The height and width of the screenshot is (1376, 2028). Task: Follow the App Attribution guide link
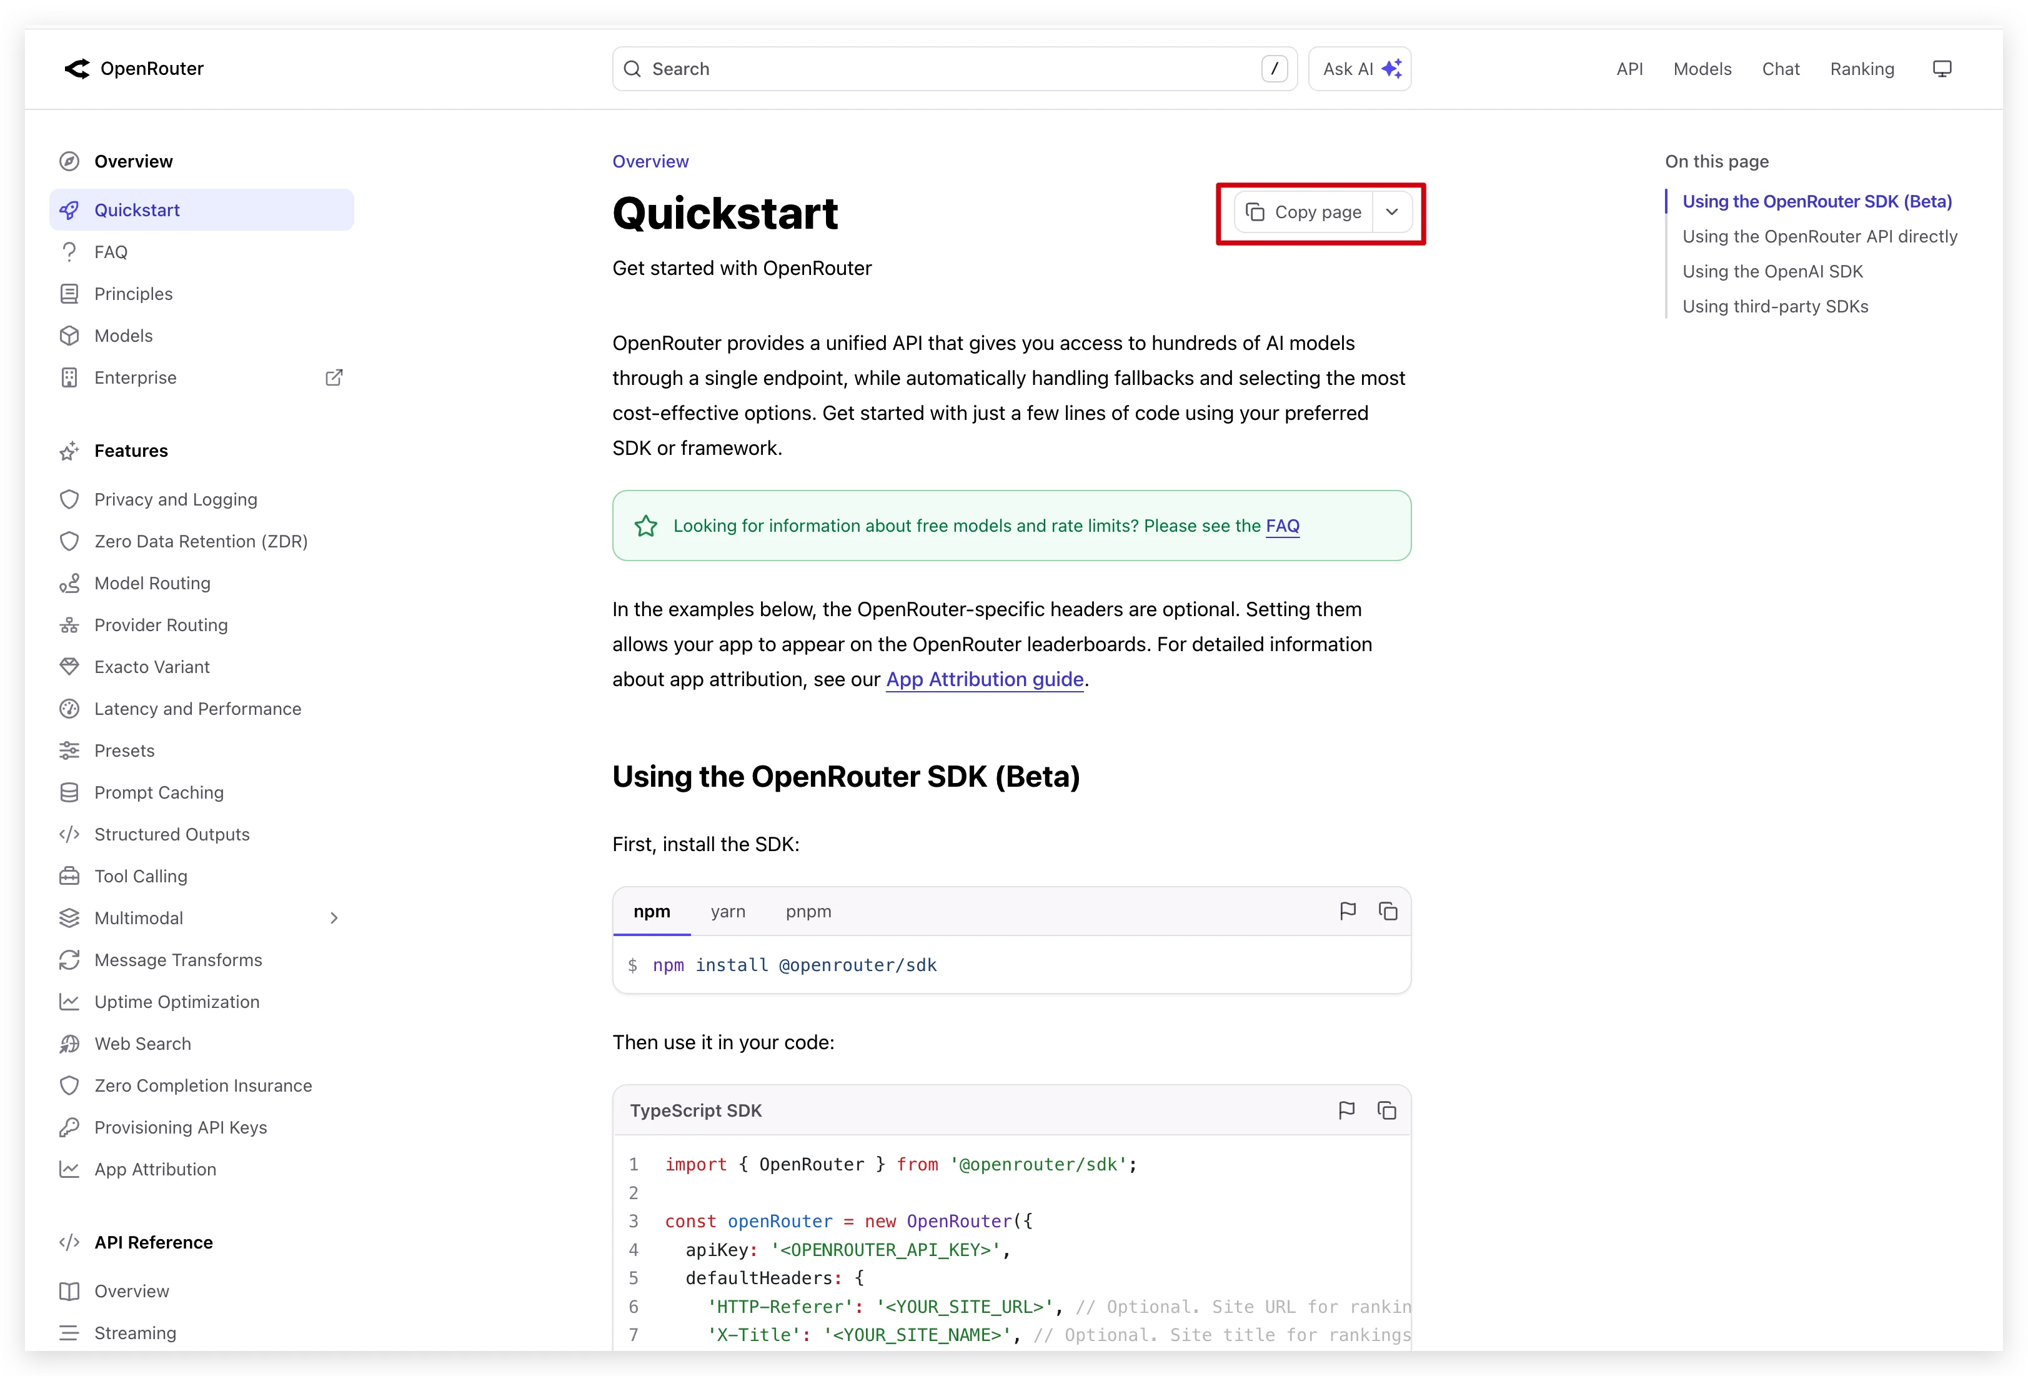pos(985,680)
